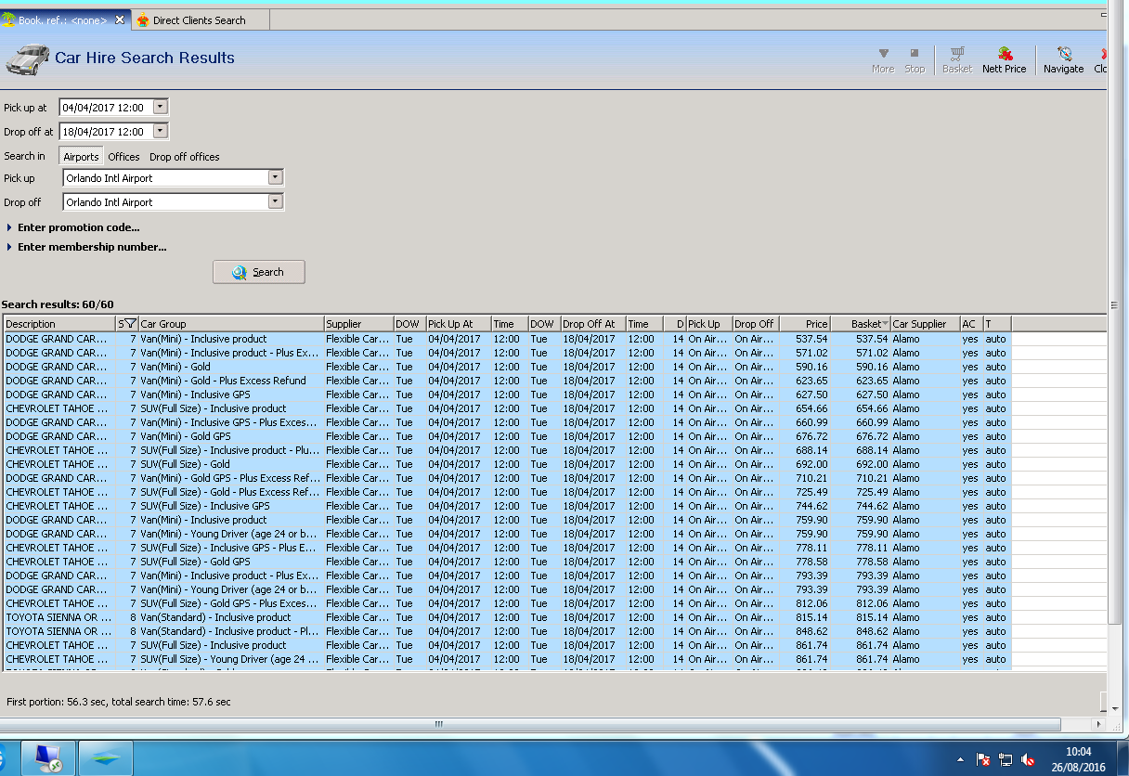
Task: Click the Search button
Action: point(259,272)
